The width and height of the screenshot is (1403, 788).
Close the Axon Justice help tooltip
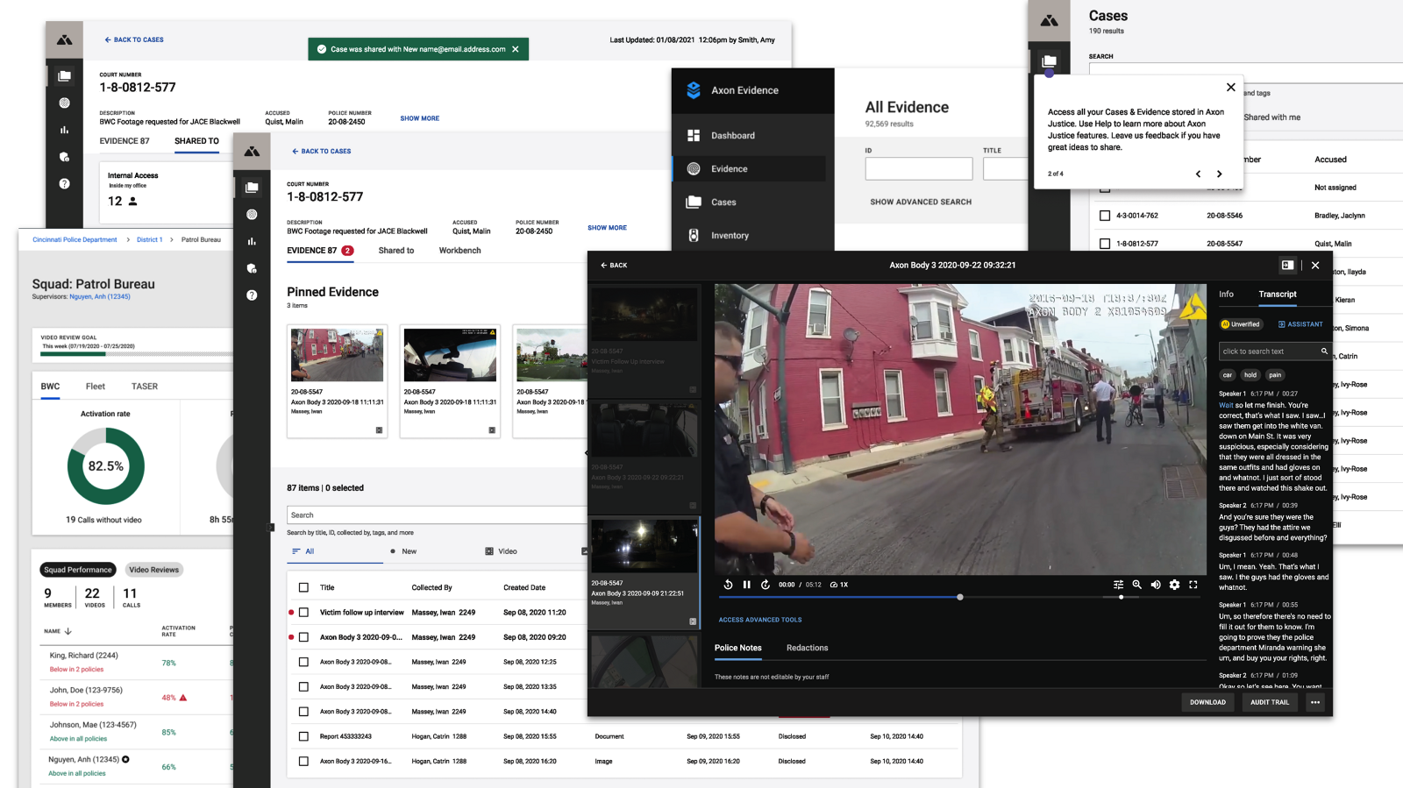point(1231,87)
